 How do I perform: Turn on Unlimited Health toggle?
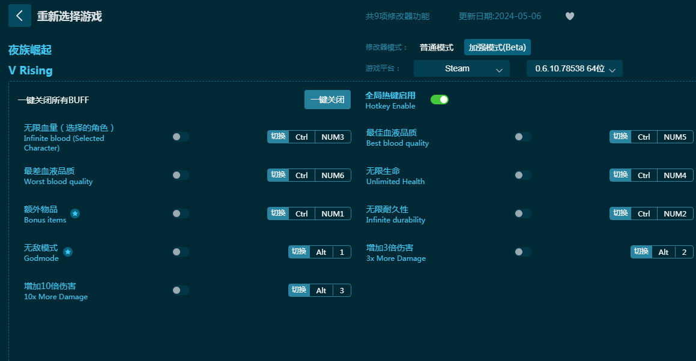click(523, 175)
